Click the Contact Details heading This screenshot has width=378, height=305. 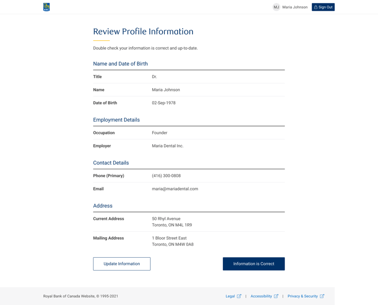click(111, 163)
